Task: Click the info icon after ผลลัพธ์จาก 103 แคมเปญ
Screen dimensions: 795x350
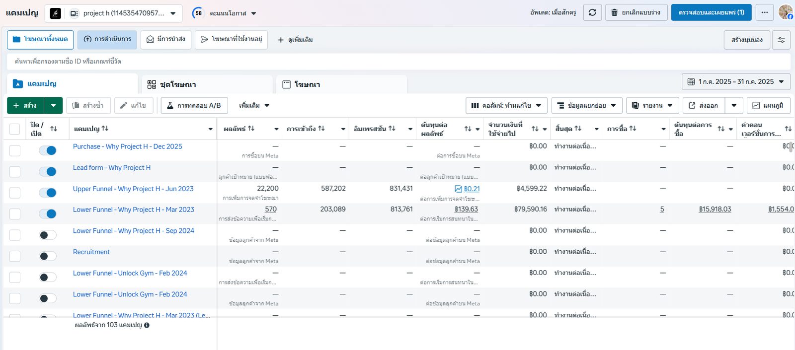Action: [147, 325]
